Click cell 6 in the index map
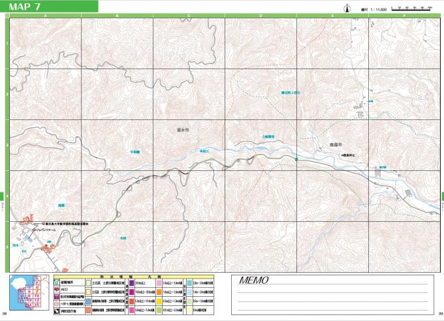 pyautogui.click(x=29, y=292)
